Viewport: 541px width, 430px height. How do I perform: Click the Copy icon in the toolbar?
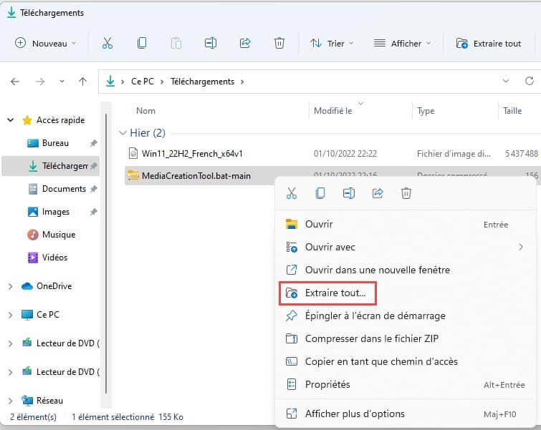pyautogui.click(x=142, y=43)
